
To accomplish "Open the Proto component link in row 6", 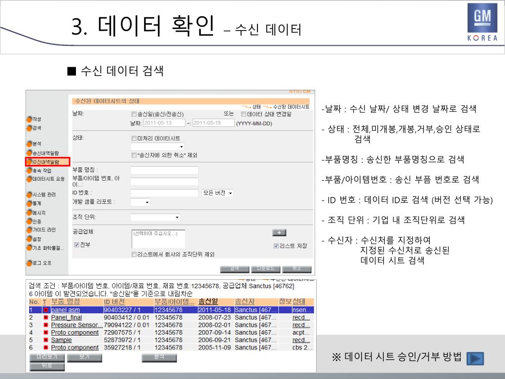I will pos(75,347).
